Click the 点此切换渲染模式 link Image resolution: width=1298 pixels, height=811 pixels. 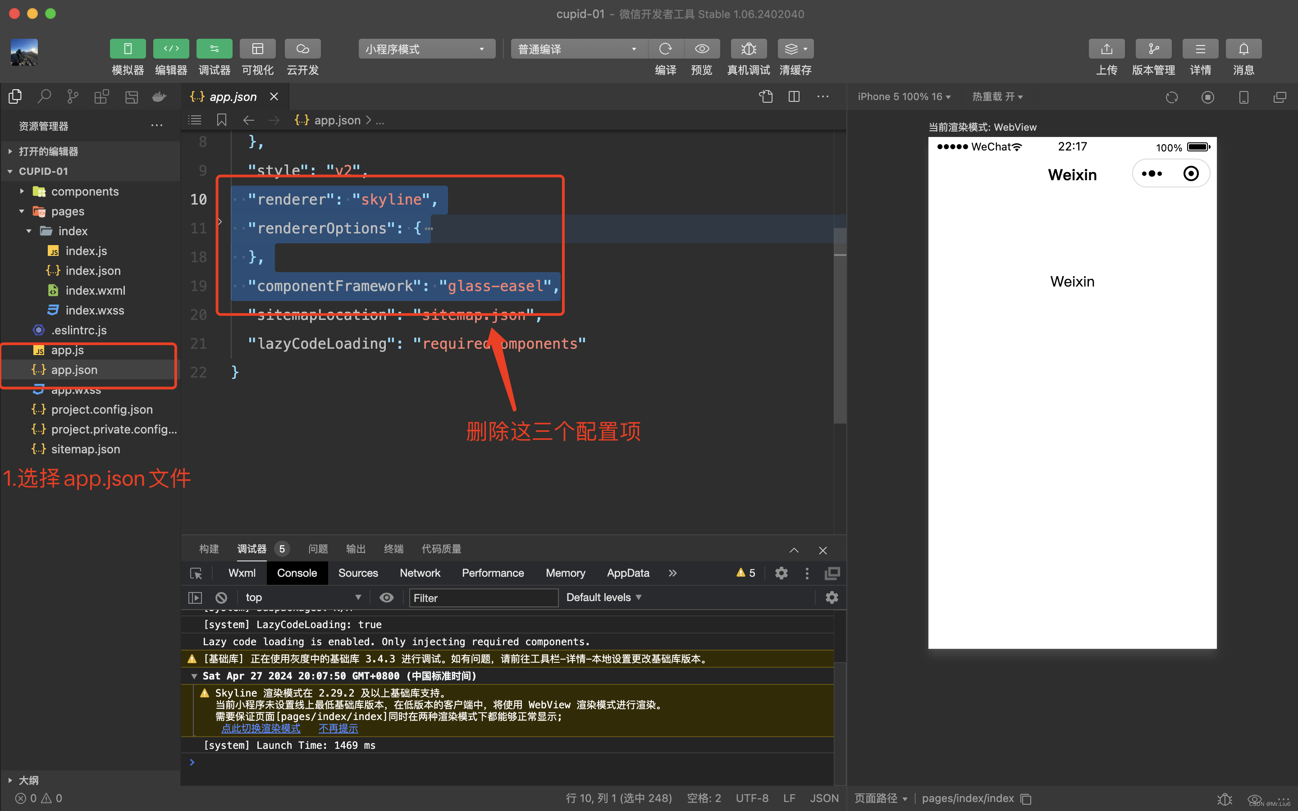(261, 729)
